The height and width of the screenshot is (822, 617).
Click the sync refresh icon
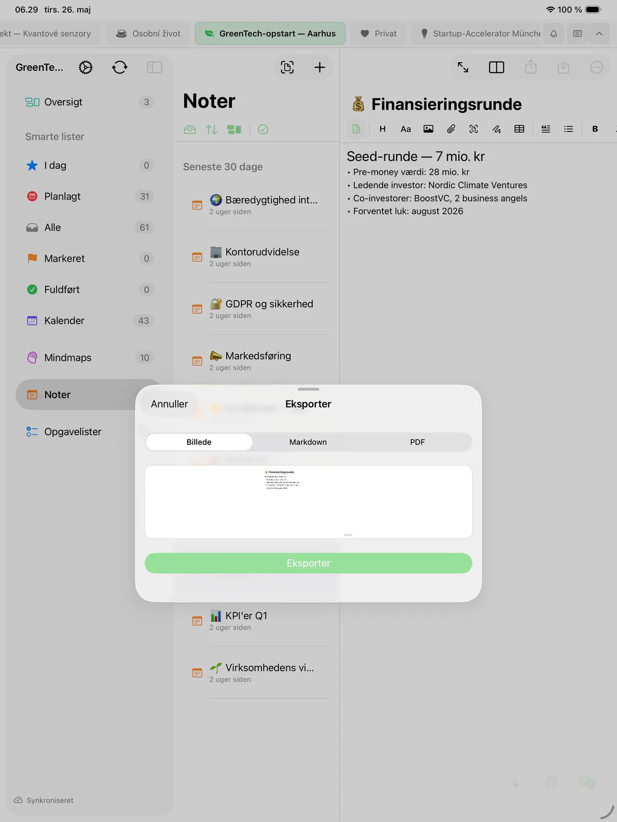click(x=120, y=68)
